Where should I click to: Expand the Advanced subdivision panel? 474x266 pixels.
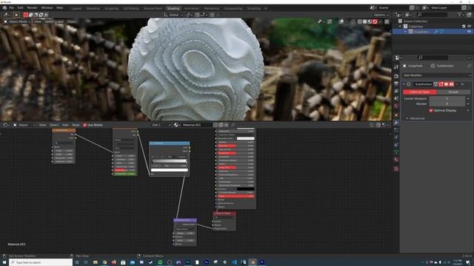tap(416, 118)
